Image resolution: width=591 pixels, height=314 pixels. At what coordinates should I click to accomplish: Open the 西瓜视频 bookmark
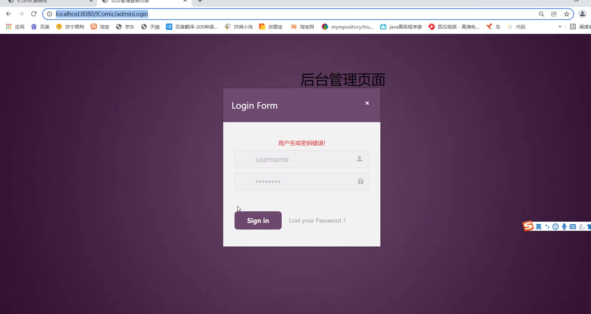click(454, 27)
